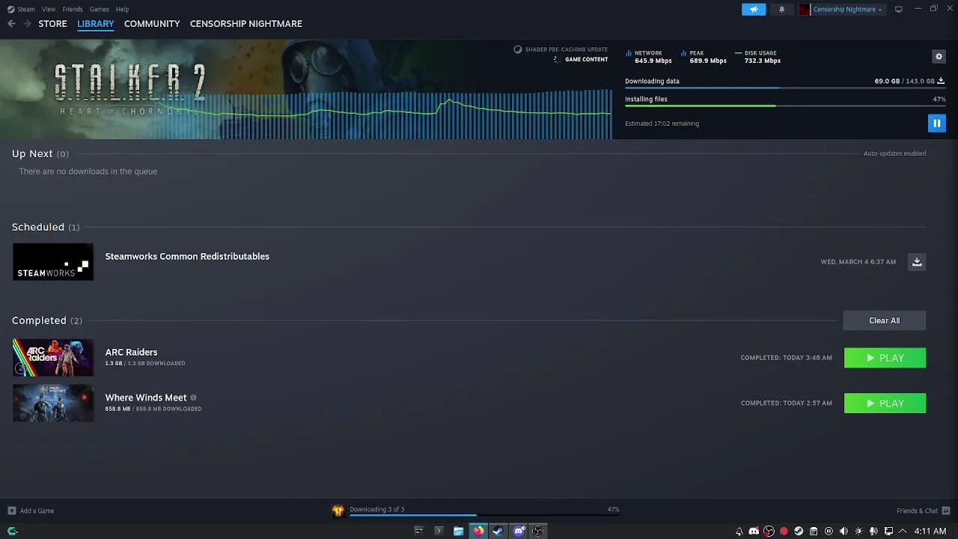Click Add a Game
Image resolution: width=958 pixels, height=539 pixels.
[x=31, y=511]
